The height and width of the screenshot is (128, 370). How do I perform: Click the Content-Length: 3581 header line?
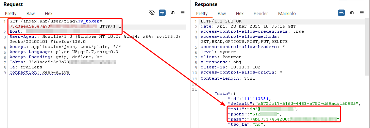228,78
